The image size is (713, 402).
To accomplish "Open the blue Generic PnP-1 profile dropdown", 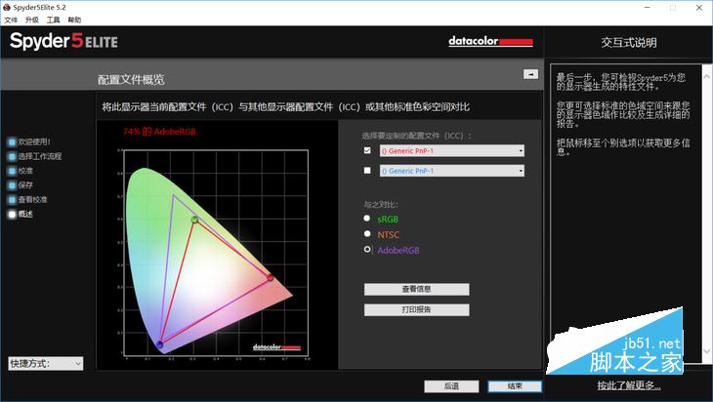I will tap(452, 171).
